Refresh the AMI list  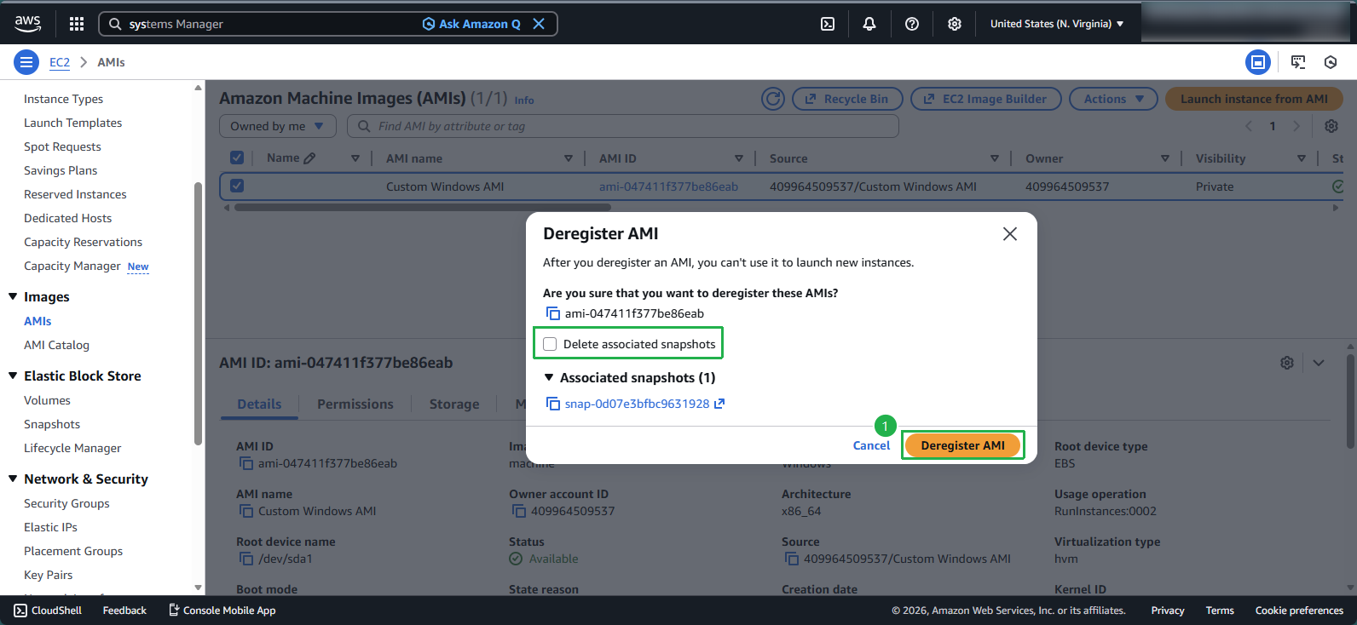click(x=773, y=99)
